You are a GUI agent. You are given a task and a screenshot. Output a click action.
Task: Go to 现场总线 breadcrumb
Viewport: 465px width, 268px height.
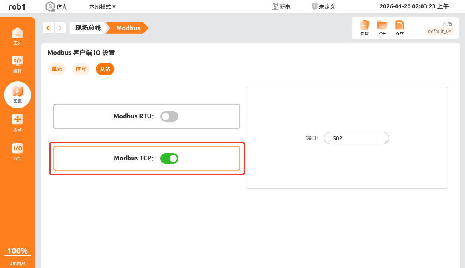coord(88,28)
